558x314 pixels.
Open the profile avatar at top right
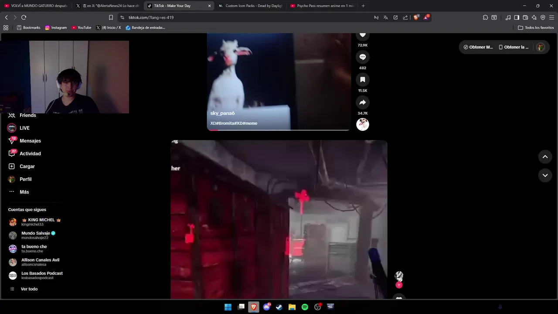(x=541, y=47)
